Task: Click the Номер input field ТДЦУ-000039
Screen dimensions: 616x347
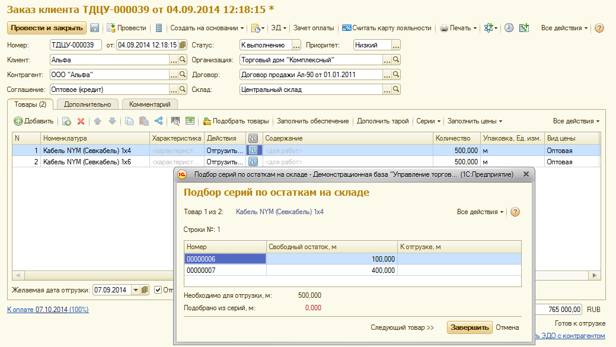Action: point(76,45)
